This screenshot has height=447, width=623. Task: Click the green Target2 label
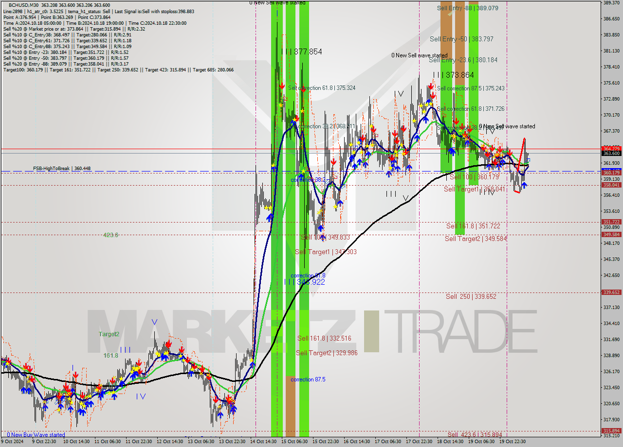coord(109,334)
